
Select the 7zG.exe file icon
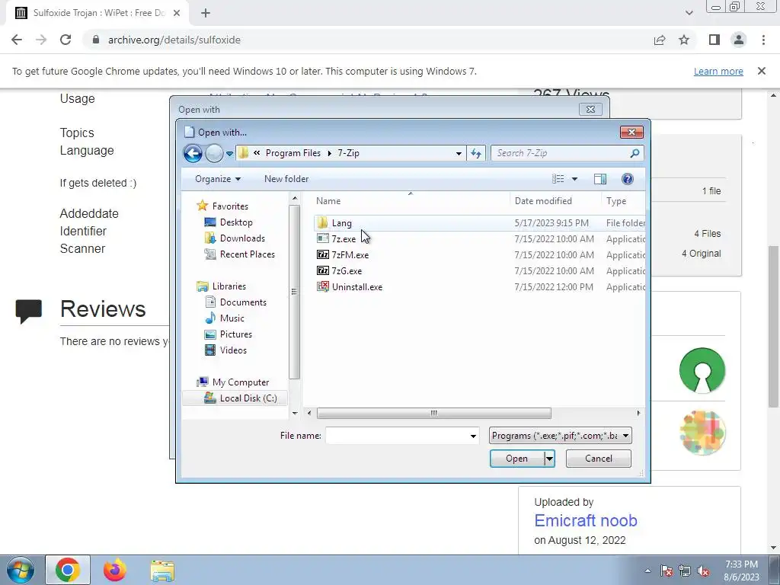(x=323, y=270)
